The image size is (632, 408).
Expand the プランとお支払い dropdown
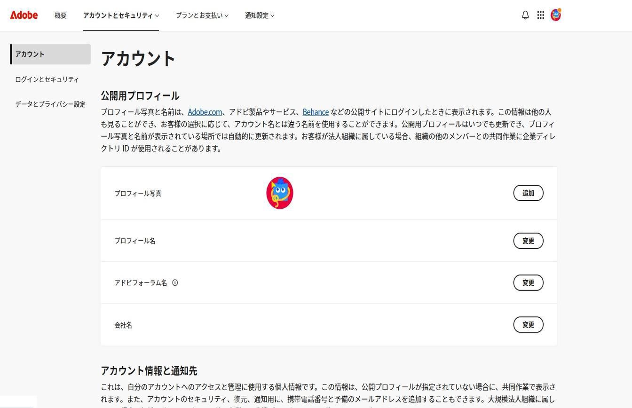pos(202,15)
